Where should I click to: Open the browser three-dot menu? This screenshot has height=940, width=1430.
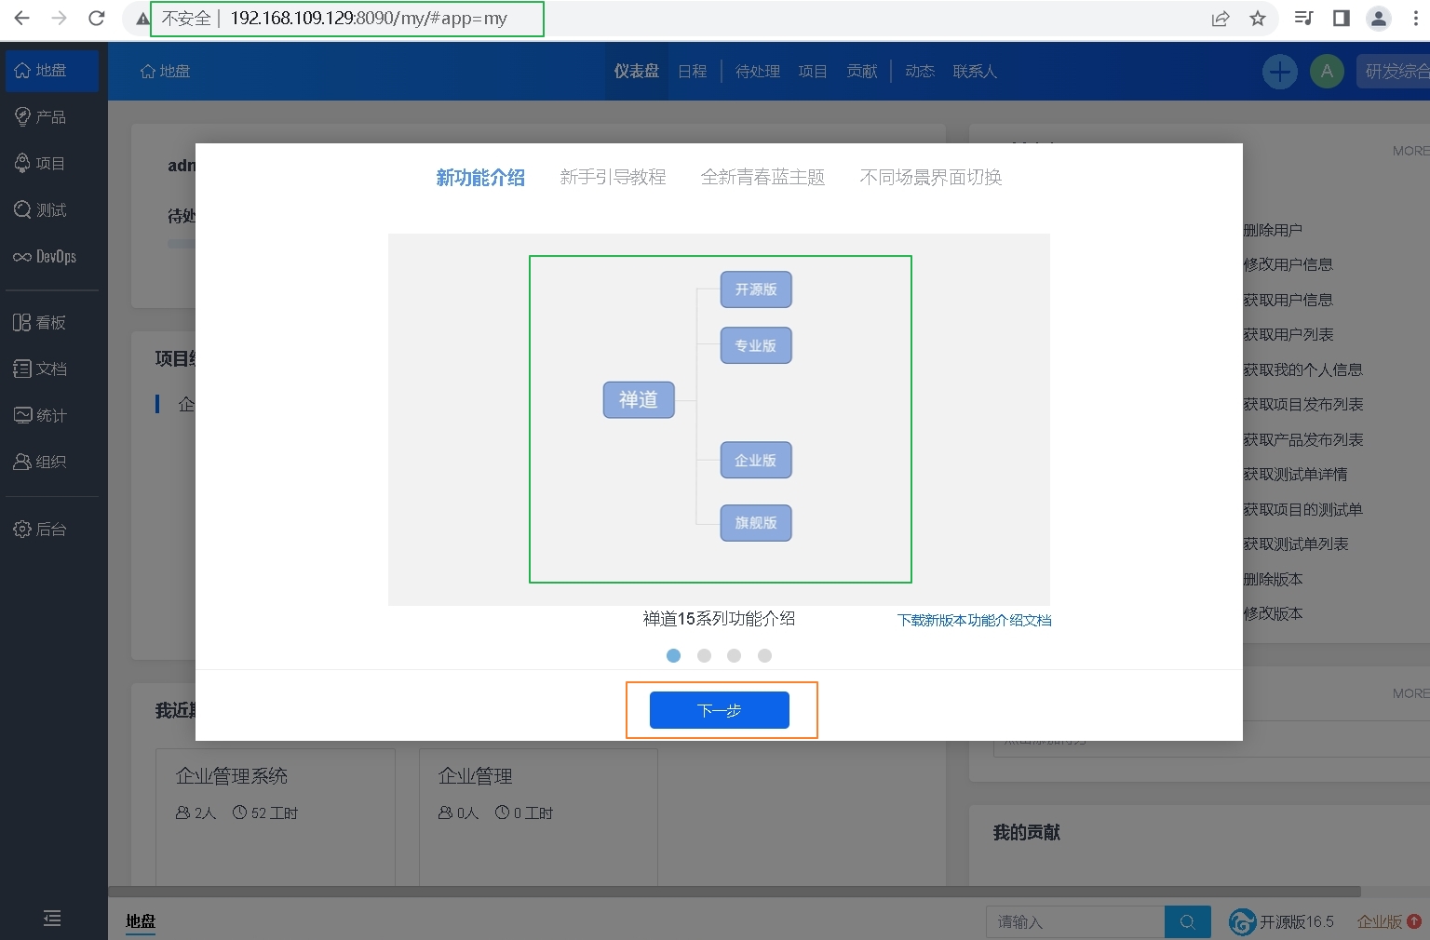1416,18
